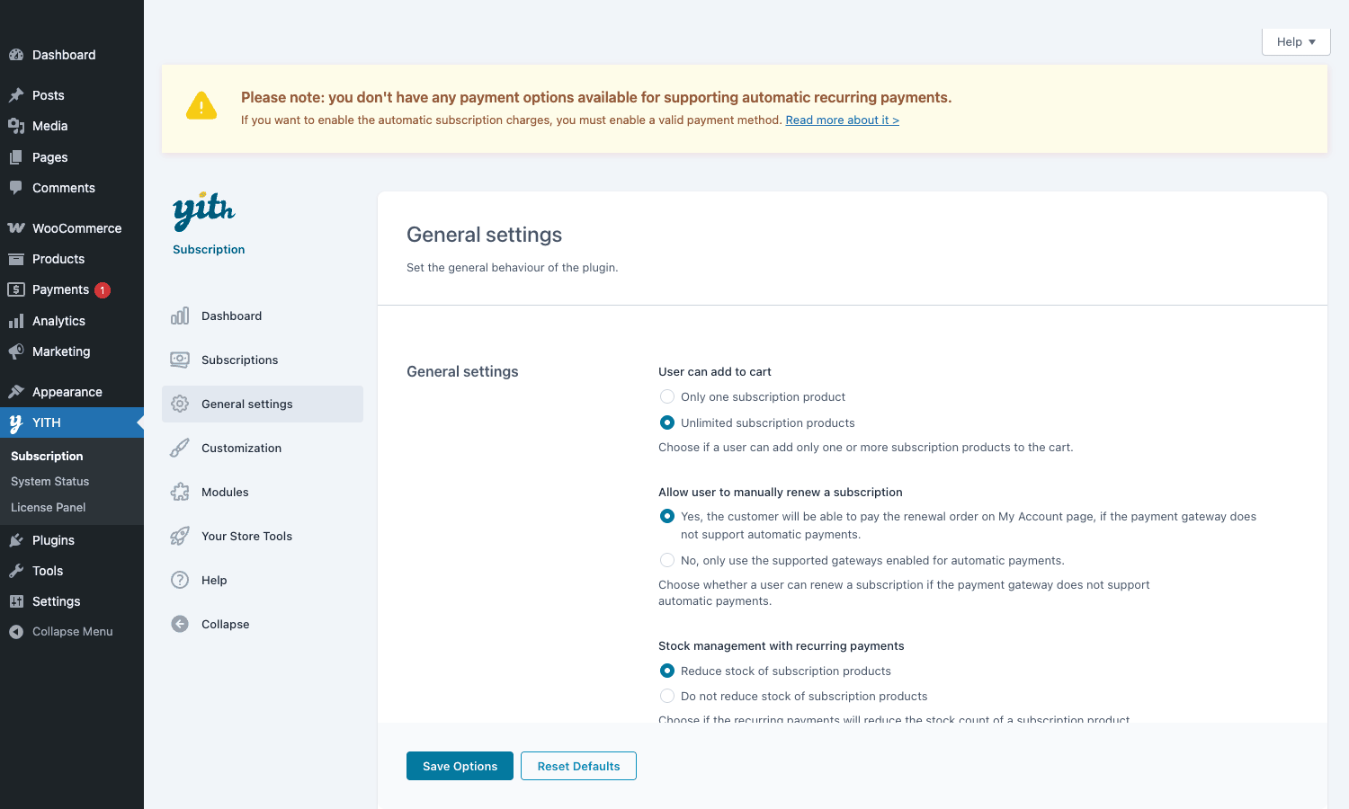Click the Marketing megaphone icon
This screenshot has height=809, width=1349.
coord(16,351)
